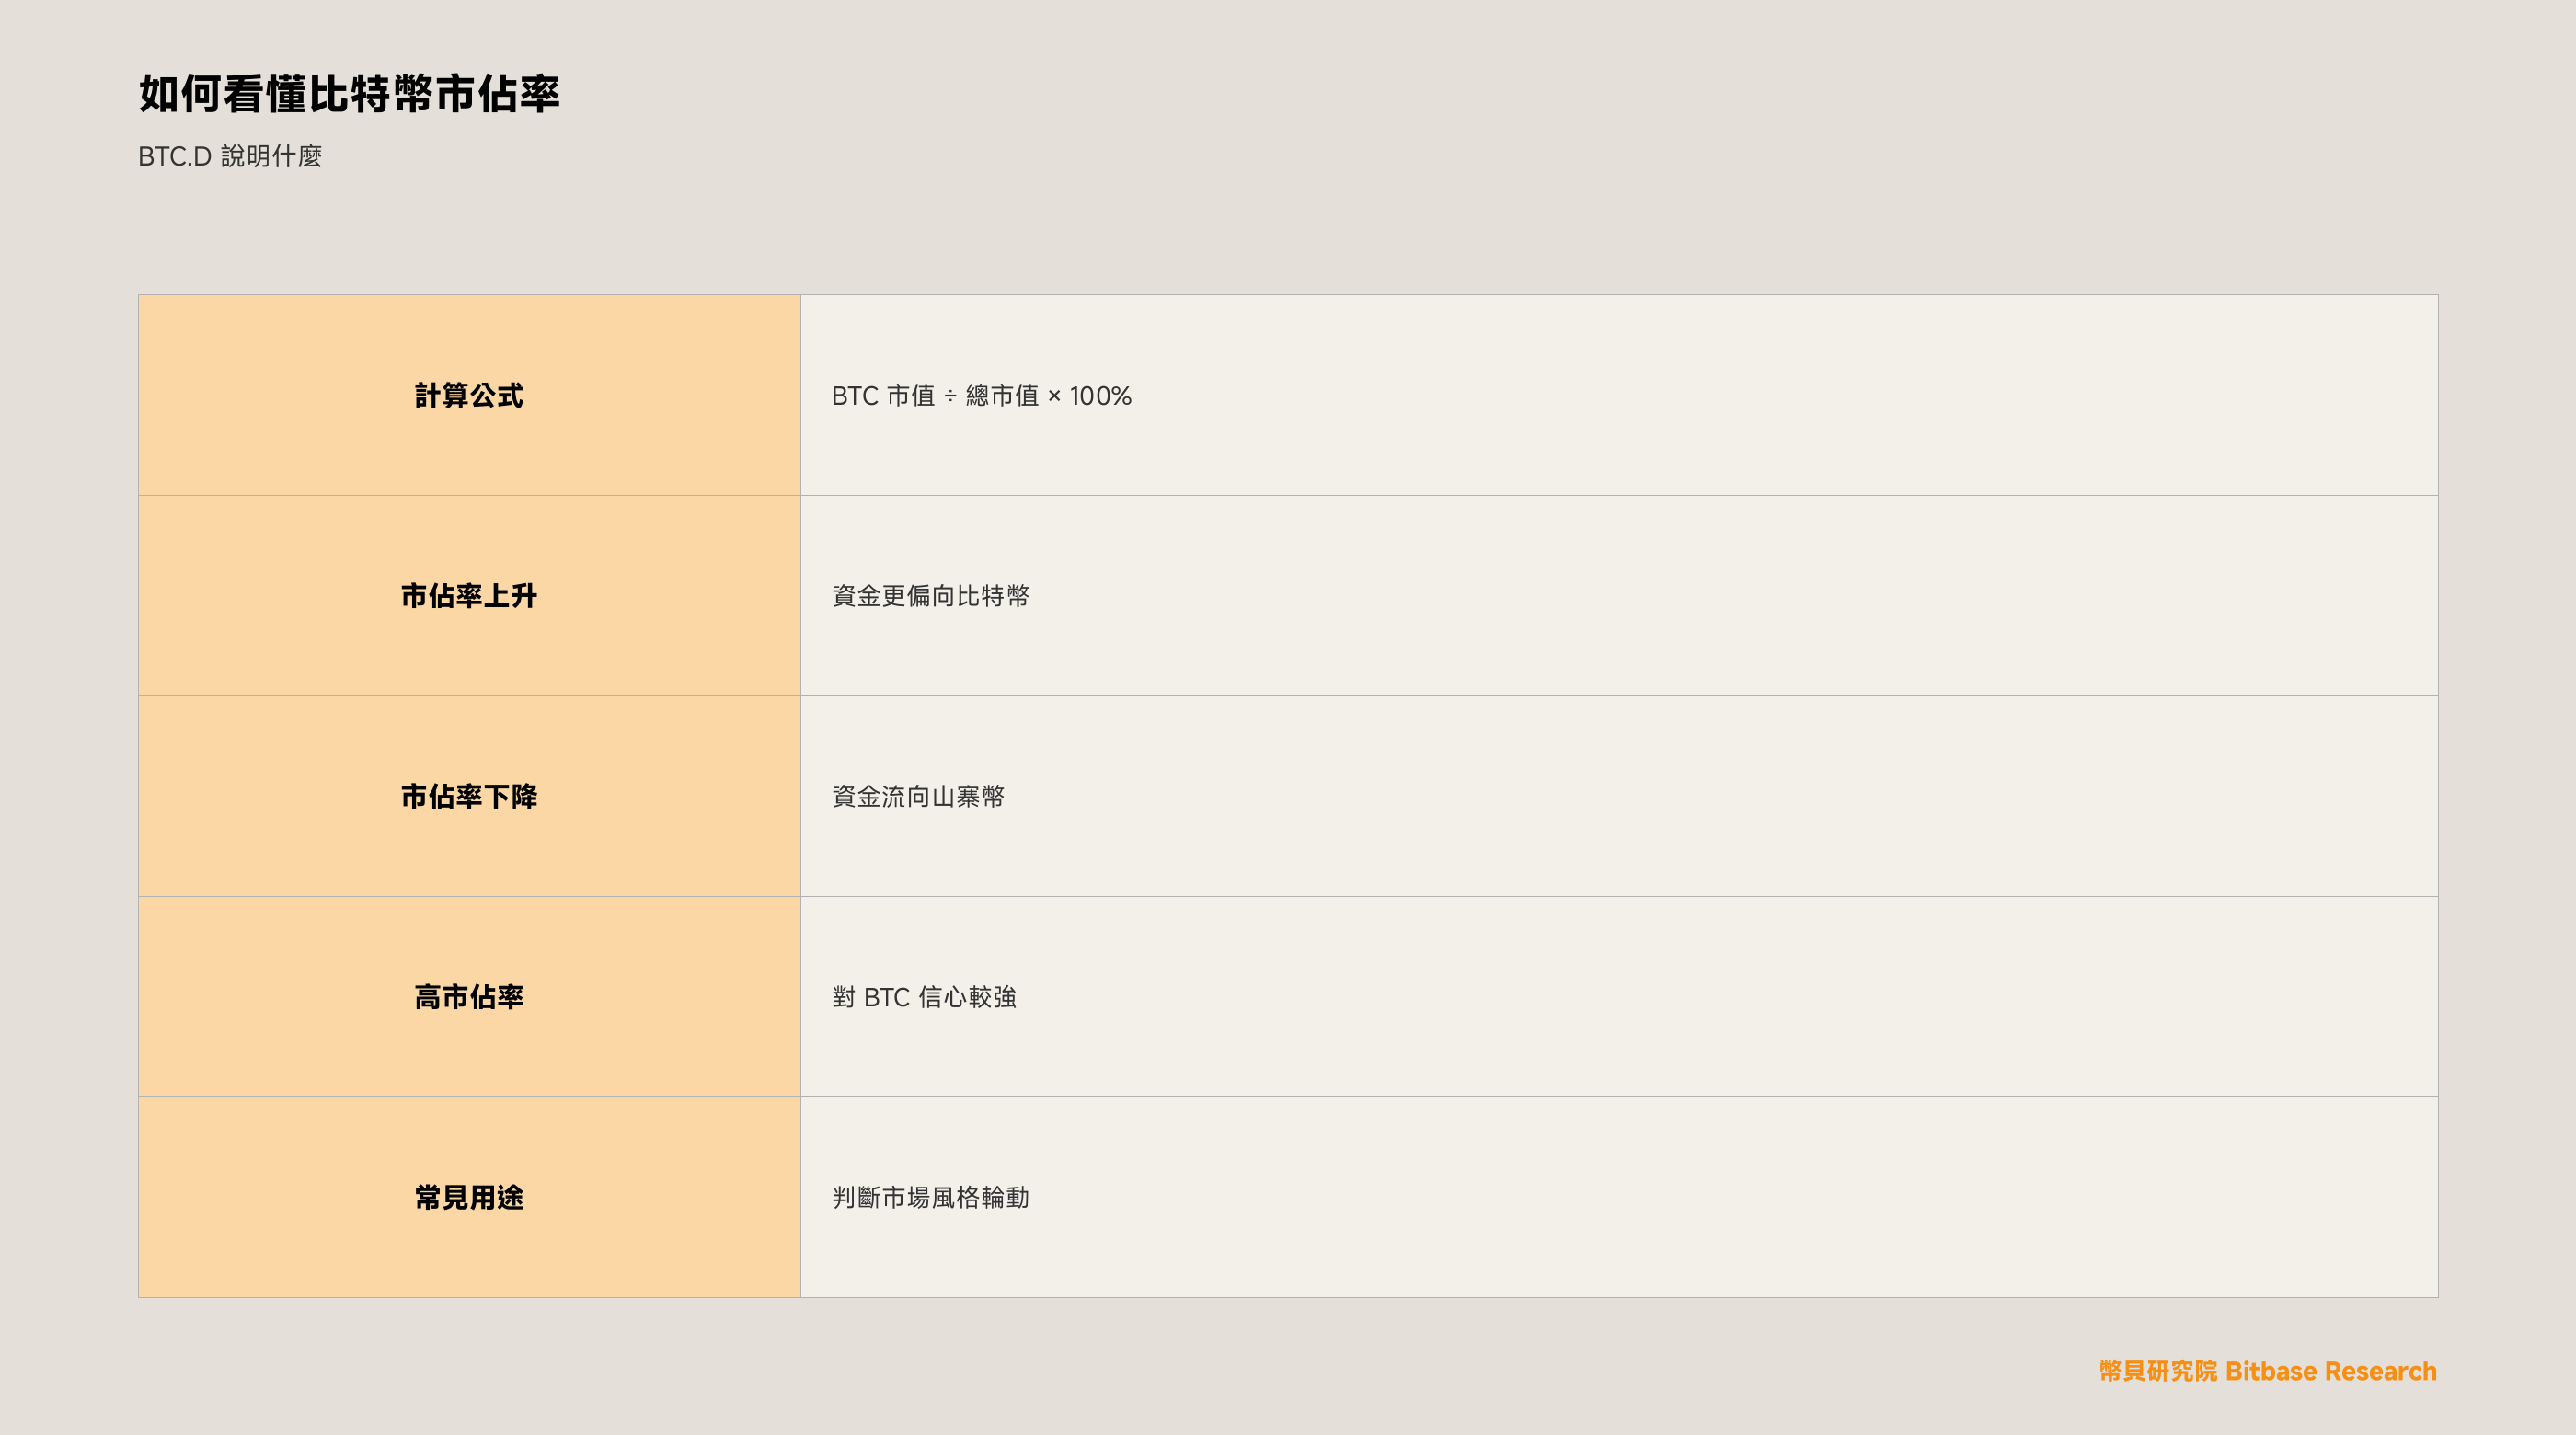Image resolution: width=2576 pixels, height=1435 pixels.
Task: Select the text 資金流向山寨幣
Action: [x=918, y=796]
